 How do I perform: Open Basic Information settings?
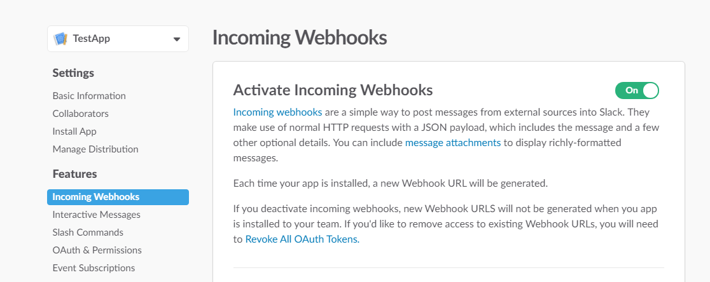[89, 96]
